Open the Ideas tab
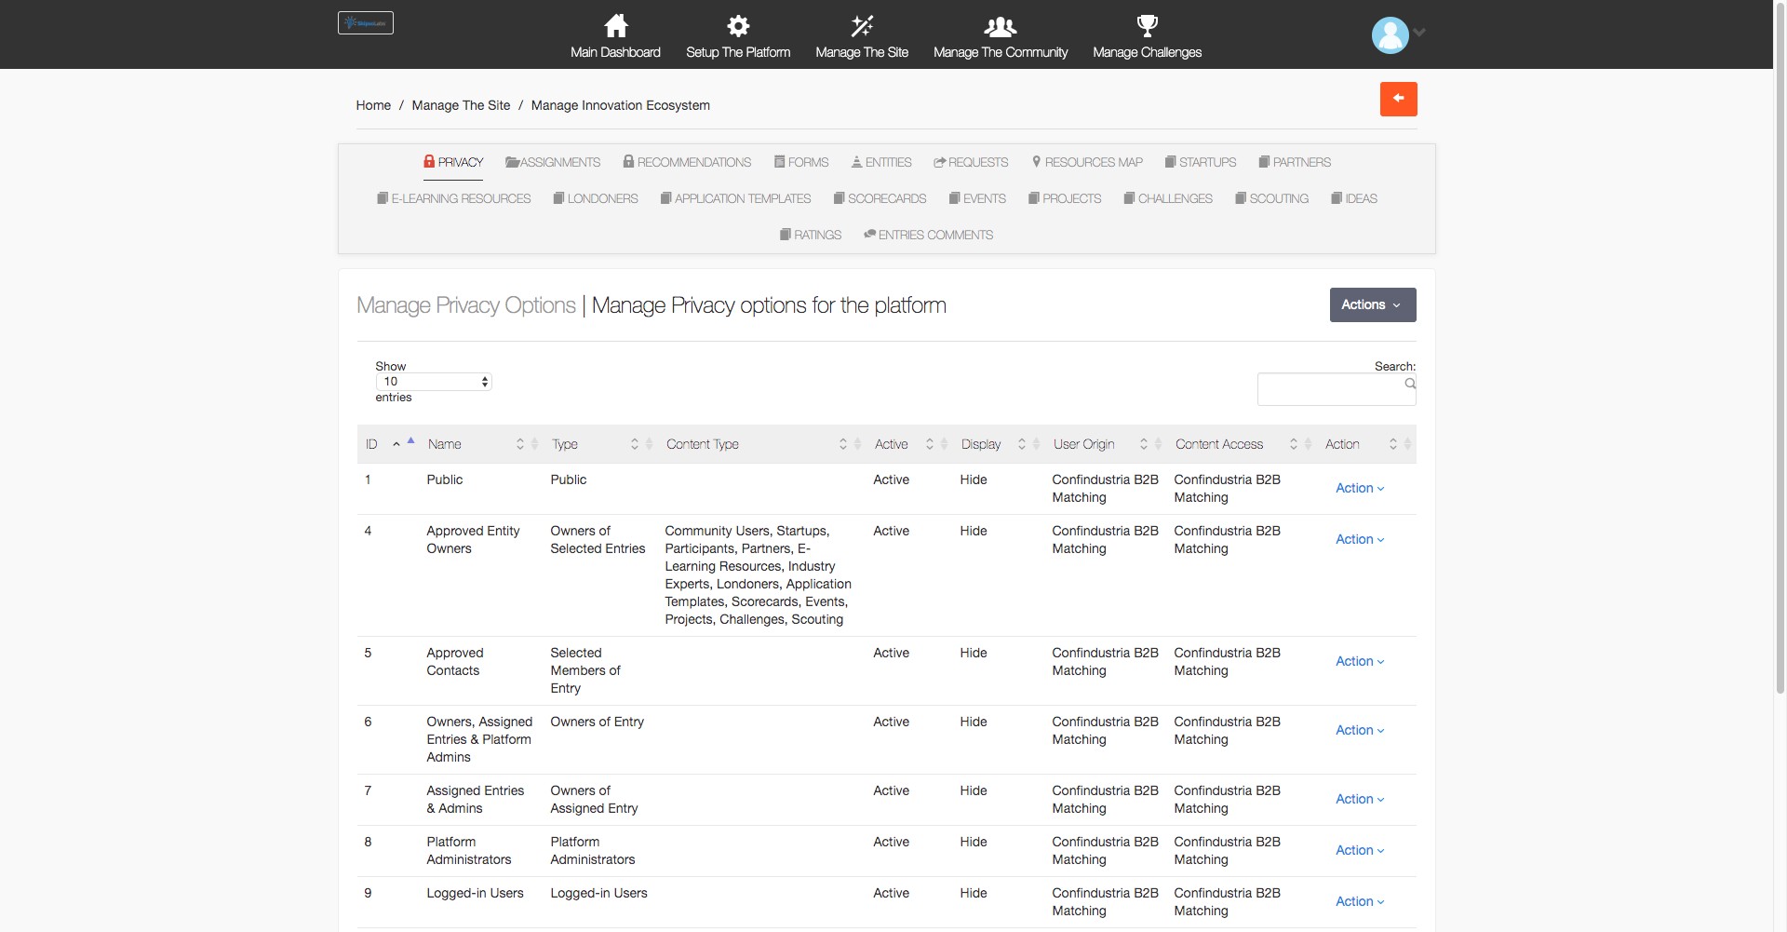 [x=1354, y=198]
